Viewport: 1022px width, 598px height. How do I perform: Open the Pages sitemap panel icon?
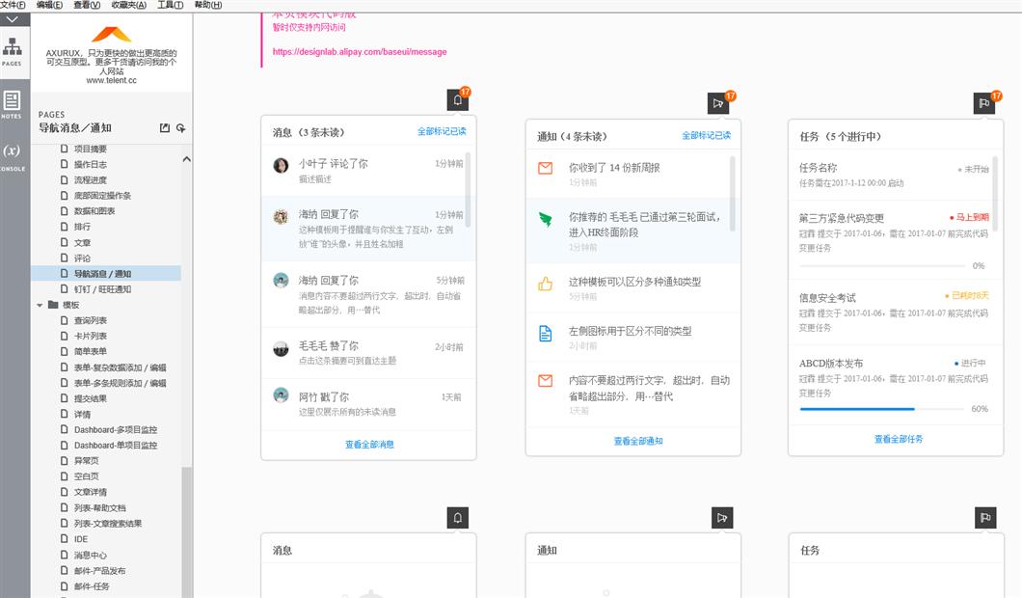[x=12, y=48]
